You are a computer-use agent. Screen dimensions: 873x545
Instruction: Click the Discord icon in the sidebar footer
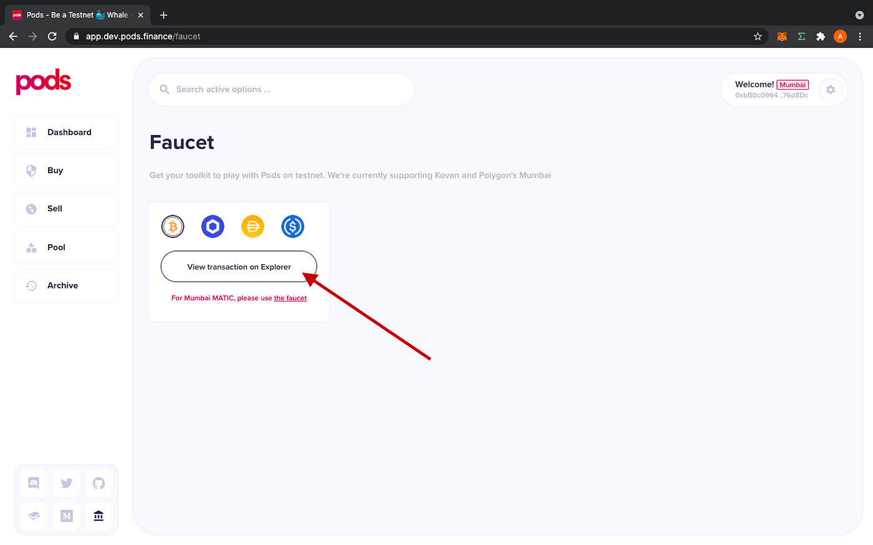tap(34, 483)
